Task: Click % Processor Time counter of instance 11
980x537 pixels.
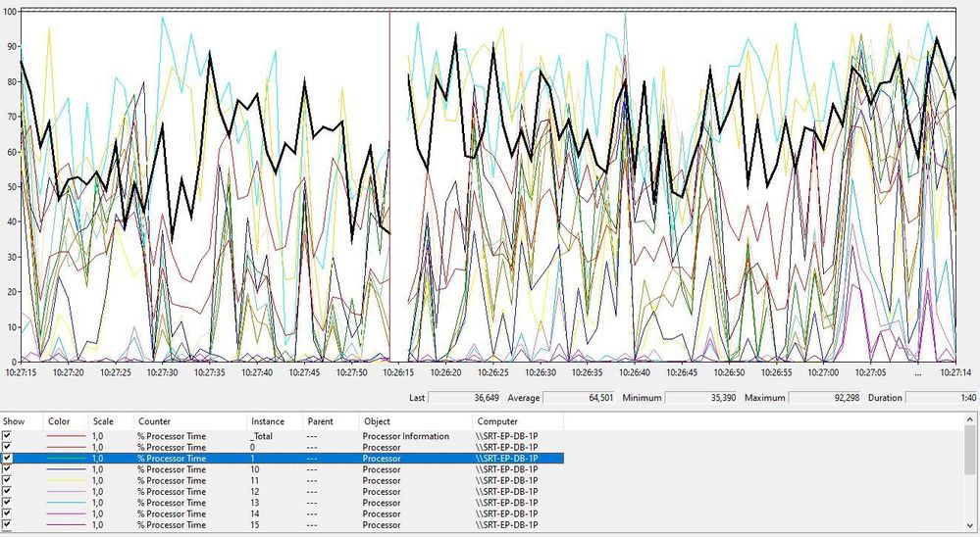Action: (x=172, y=481)
